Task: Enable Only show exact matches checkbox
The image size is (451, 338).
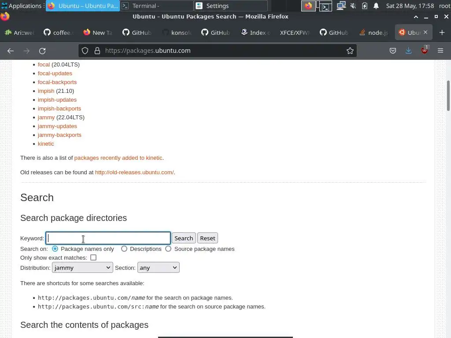Action: (93, 257)
